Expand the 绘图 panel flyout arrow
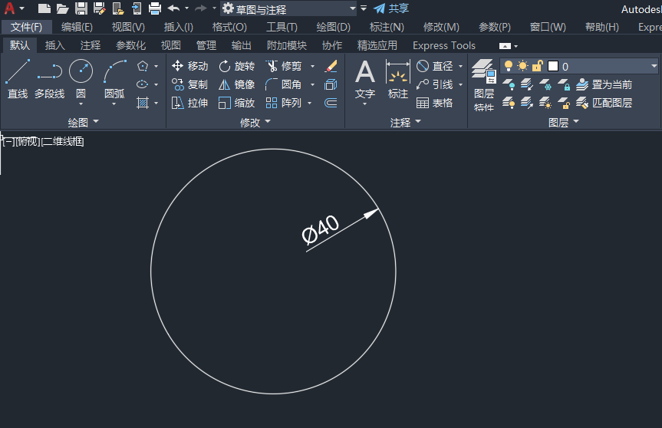This screenshot has width=662, height=428. coord(96,121)
